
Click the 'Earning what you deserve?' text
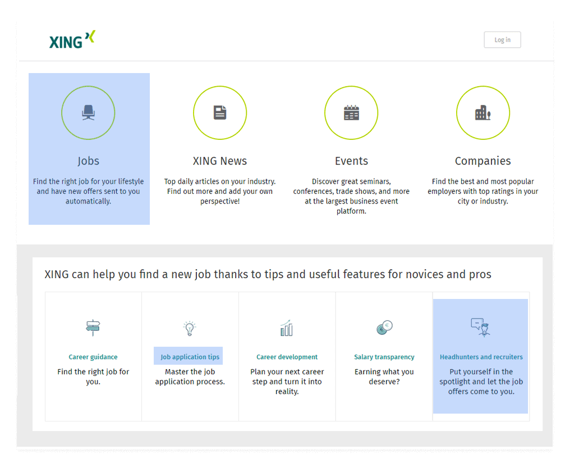(x=384, y=377)
